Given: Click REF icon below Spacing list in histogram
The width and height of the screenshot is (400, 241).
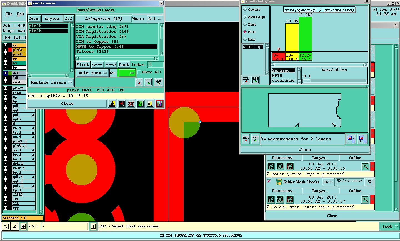Looking at the screenshot, I should (x=256, y=80).
